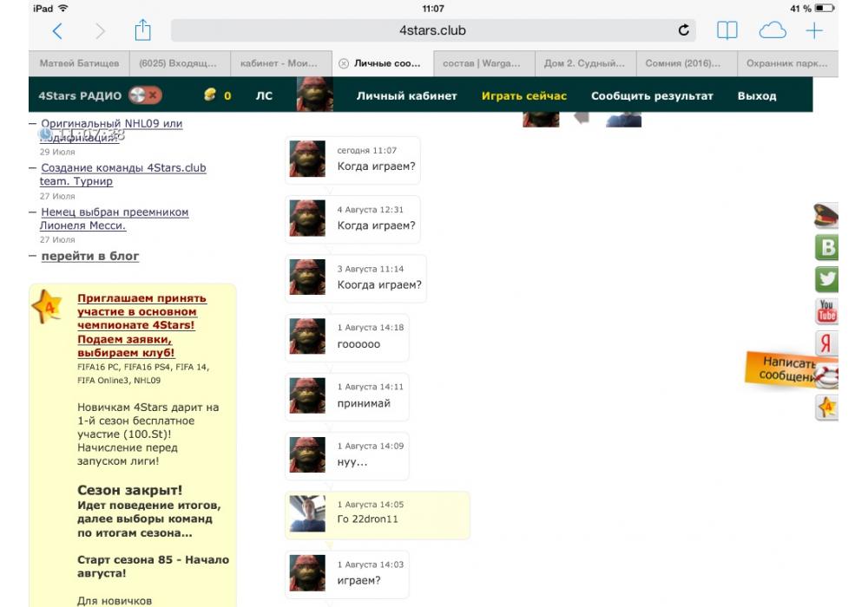Open Дом 2. Судный... tab
Screen dimensions: 868x607
coord(585,63)
